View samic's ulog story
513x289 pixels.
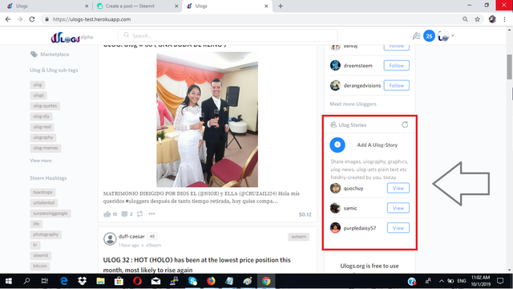coord(398,208)
